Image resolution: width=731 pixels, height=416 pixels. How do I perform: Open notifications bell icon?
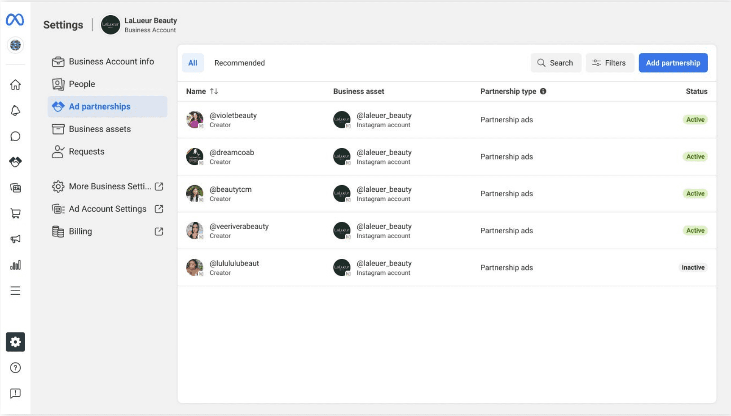pos(15,111)
